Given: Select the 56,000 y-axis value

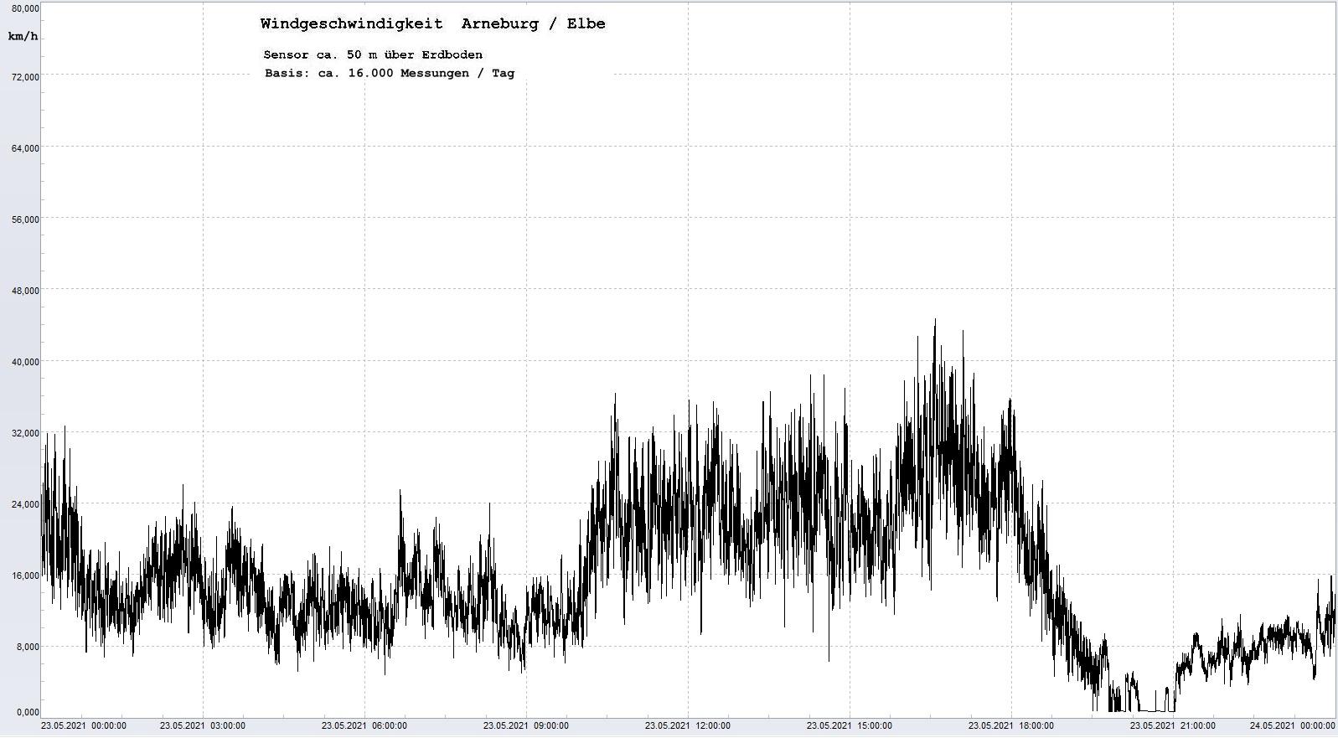Looking at the screenshot, I should tap(25, 219).
